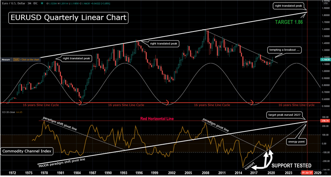Select the energy point callout
The width and height of the screenshot is (331, 177).
[297, 142]
